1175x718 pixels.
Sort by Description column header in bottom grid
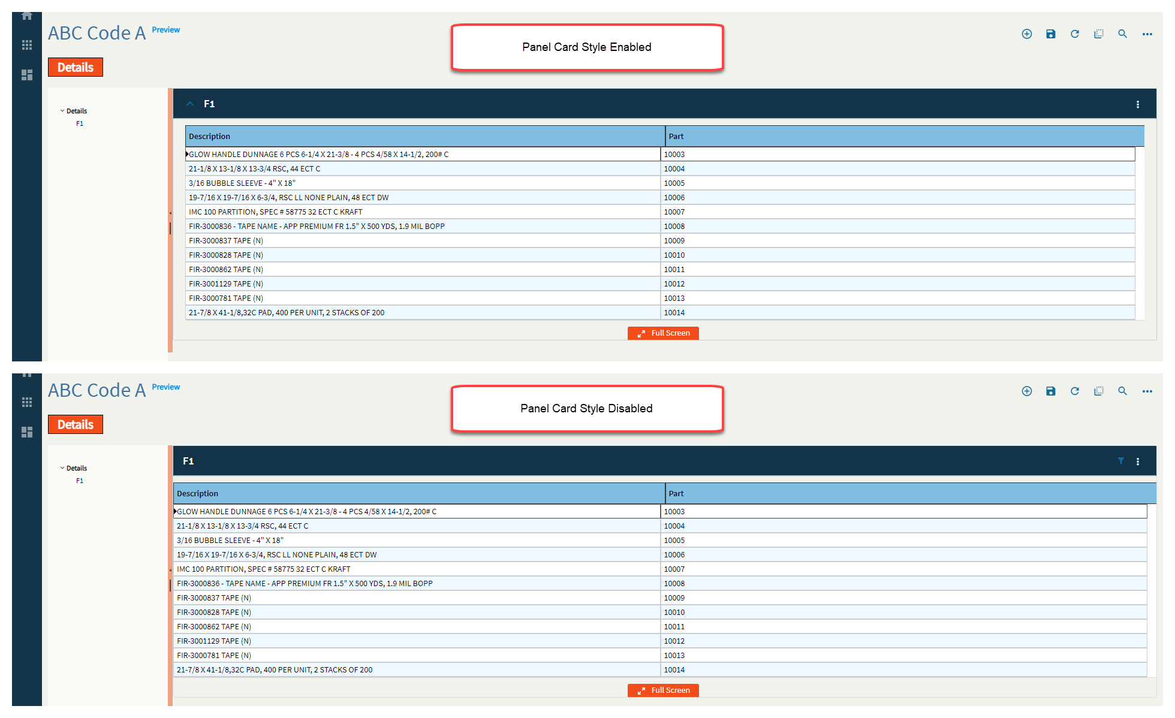(x=419, y=493)
